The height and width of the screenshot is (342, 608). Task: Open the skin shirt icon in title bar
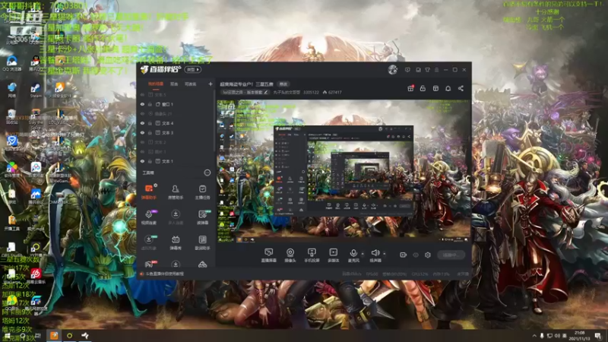427,70
